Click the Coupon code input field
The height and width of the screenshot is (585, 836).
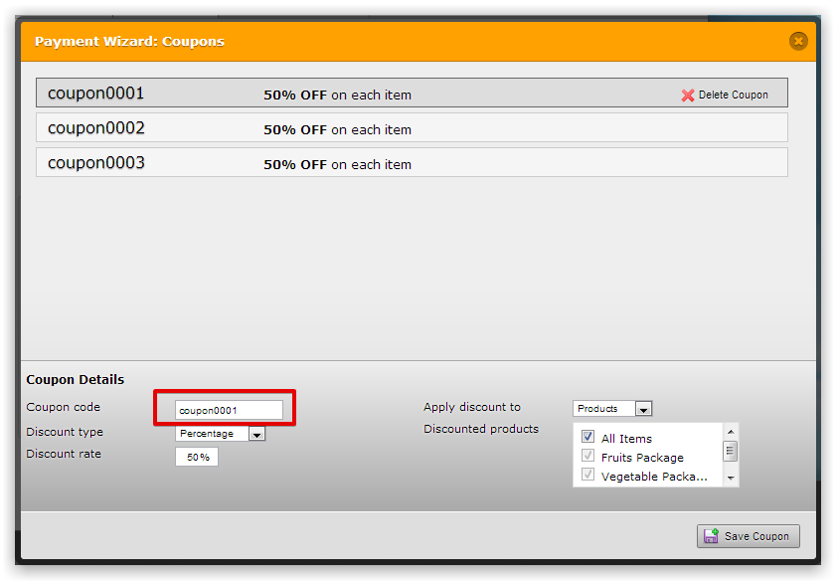[x=229, y=410]
